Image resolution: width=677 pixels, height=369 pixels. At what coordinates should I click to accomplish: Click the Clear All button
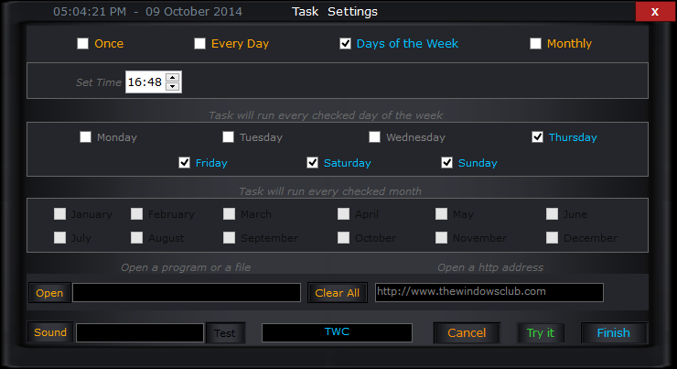pos(337,293)
